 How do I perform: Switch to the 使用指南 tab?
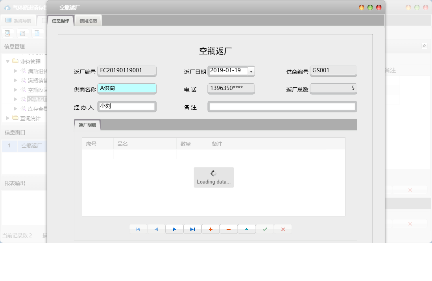click(x=89, y=20)
